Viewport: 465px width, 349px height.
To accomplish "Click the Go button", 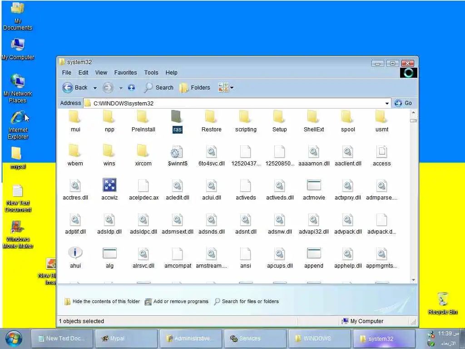I will pyautogui.click(x=403, y=103).
